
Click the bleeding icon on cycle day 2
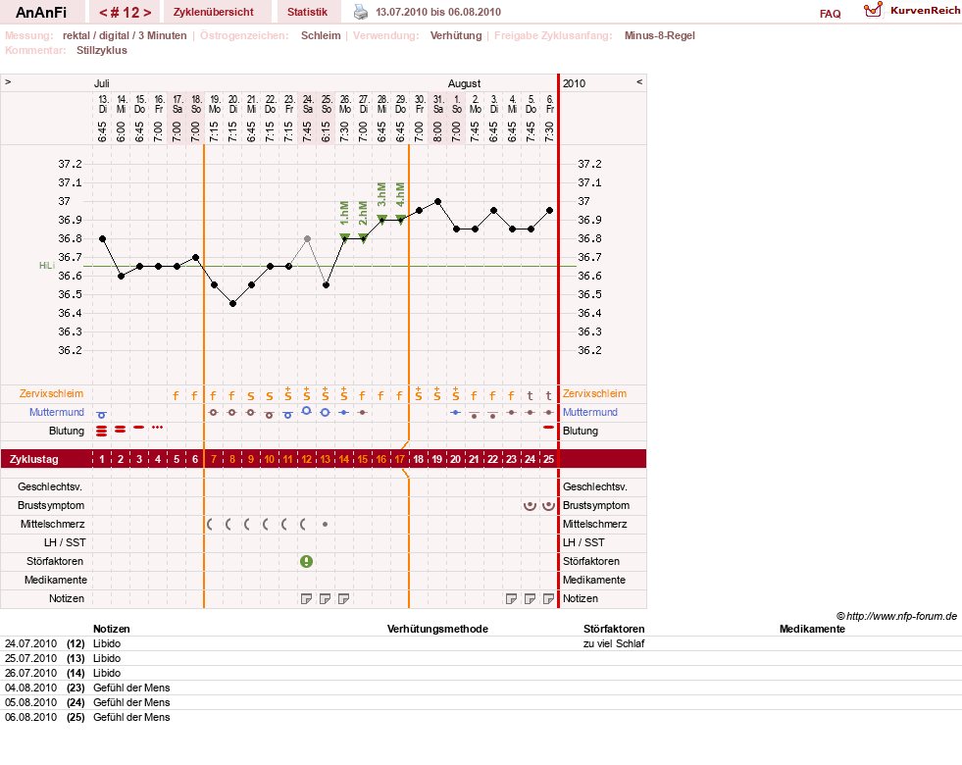(x=121, y=430)
